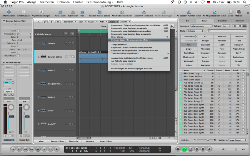Enable Flex view toolbar icon

pos(82,12)
